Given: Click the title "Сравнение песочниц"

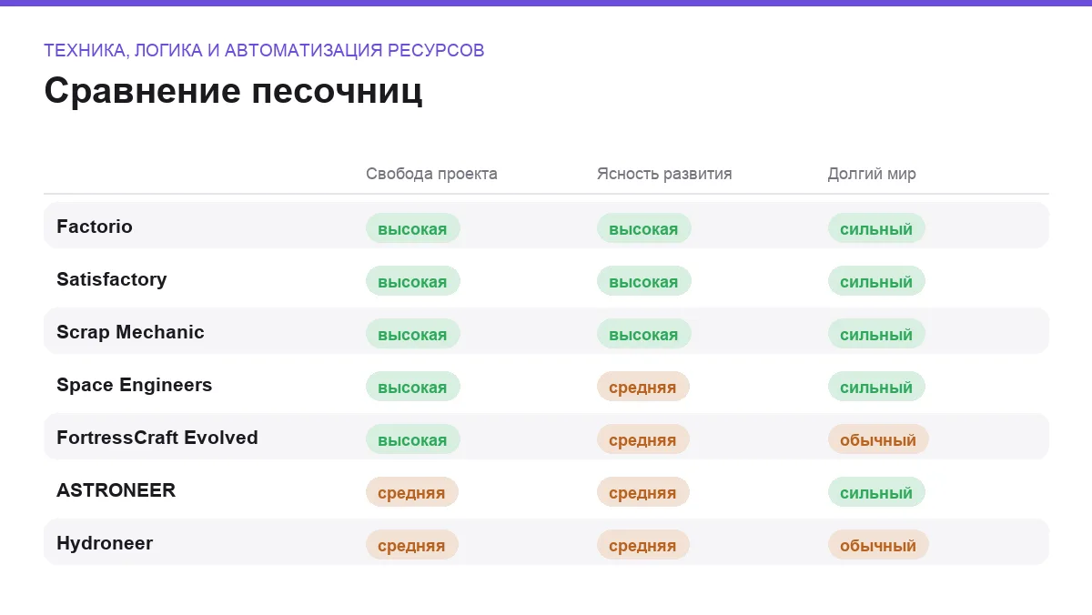Looking at the screenshot, I should 233,92.
